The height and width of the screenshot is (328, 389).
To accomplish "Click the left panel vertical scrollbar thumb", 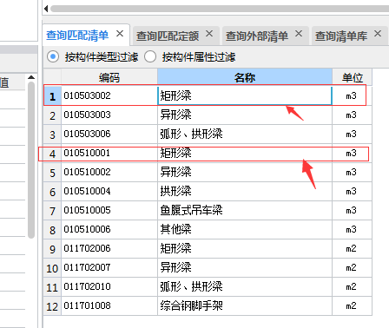I will pos(31,160).
